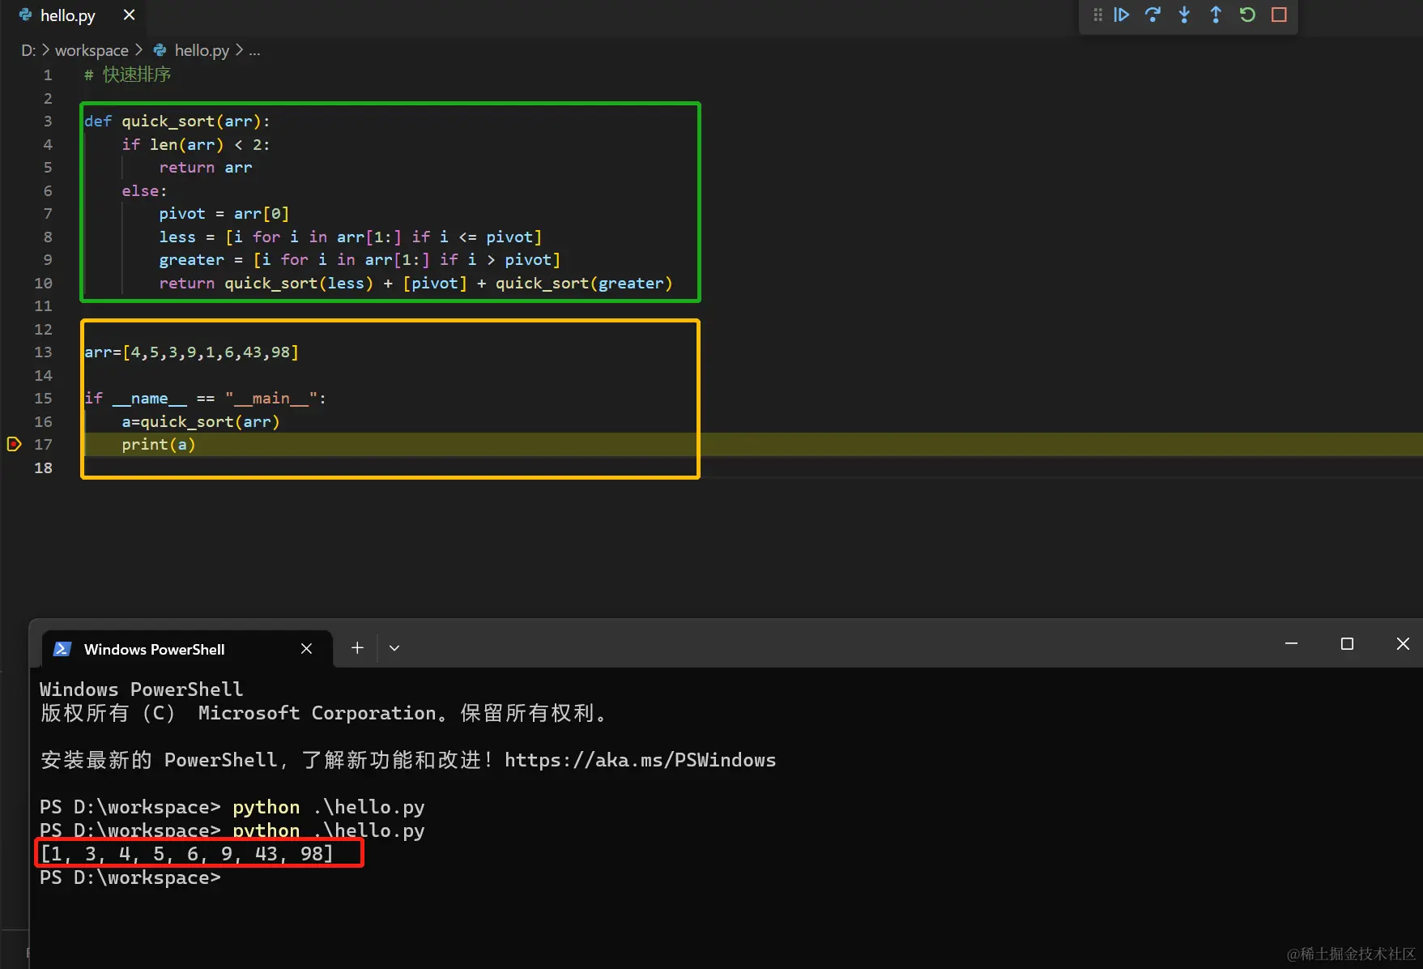This screenshot has height=969, width=1423.
Task: Expand the breadcrumb ellipsis symbol list
Action: pos(254,50)
